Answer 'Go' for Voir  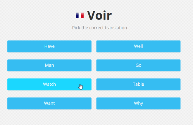pos(138,65)
